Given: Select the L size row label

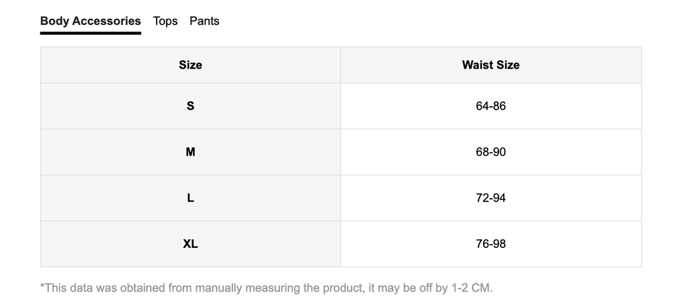Looking at the screenshot, I should pos(190,198).
